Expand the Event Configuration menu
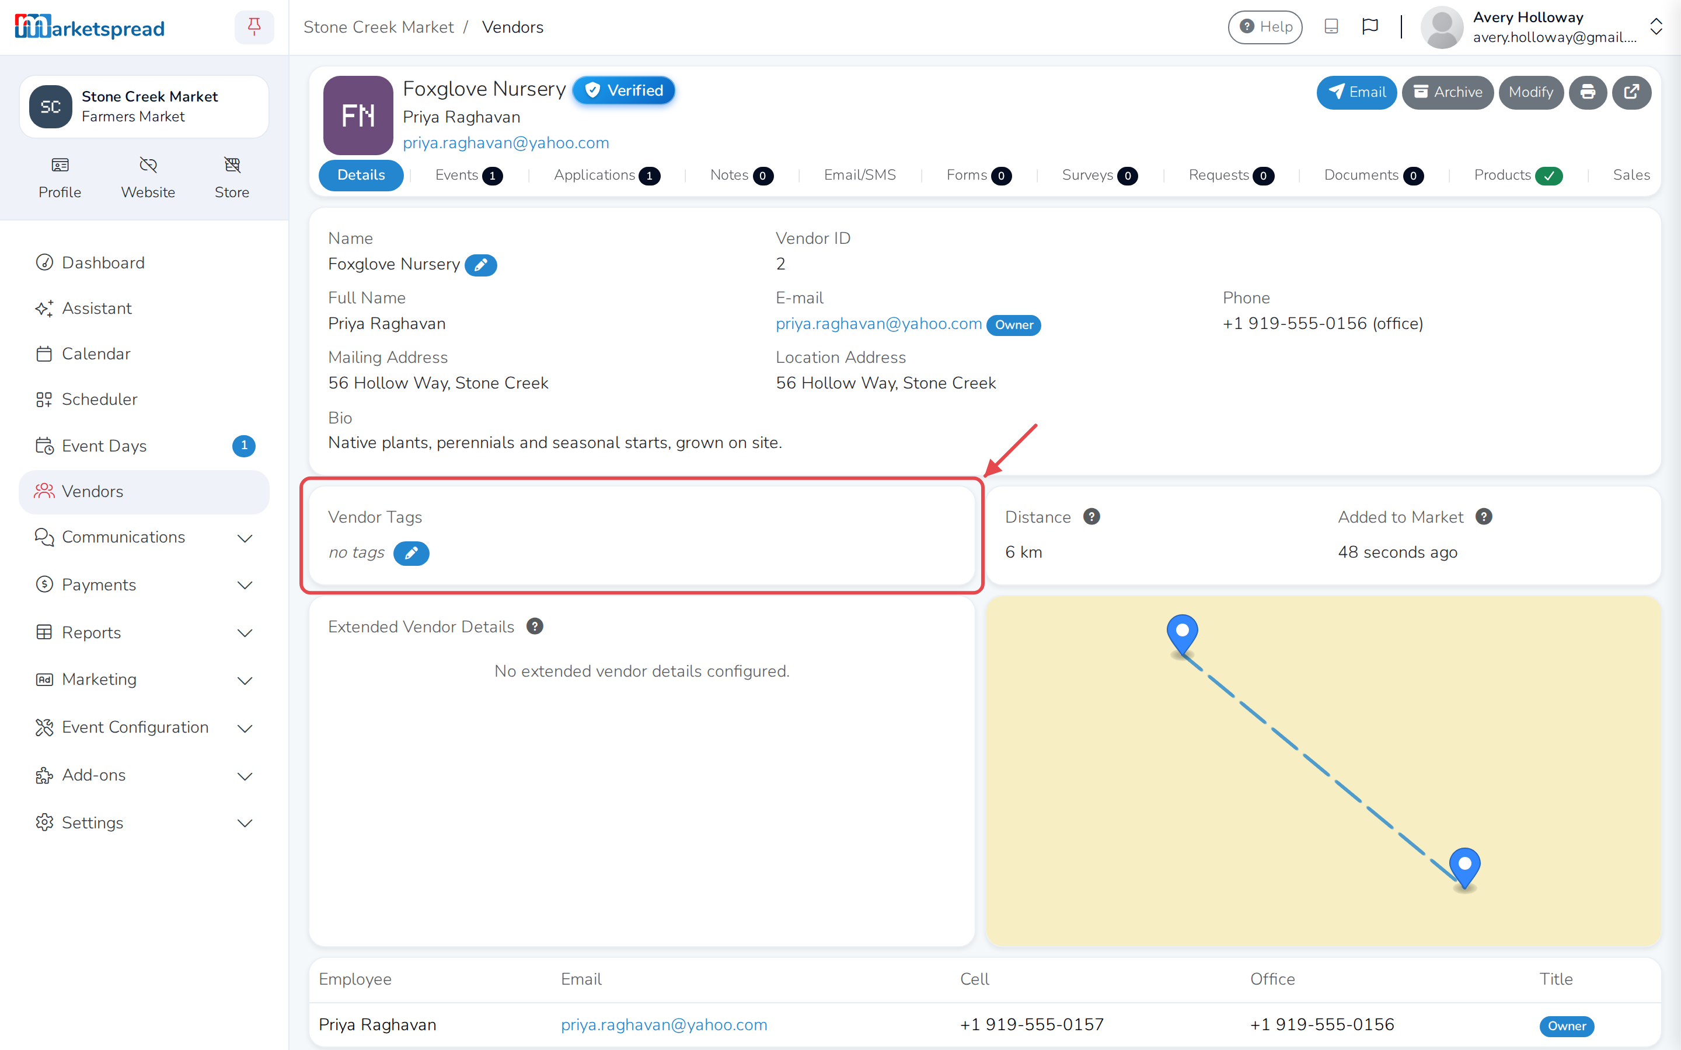This screenshot has height=1050, width=1681. [145, 727]
